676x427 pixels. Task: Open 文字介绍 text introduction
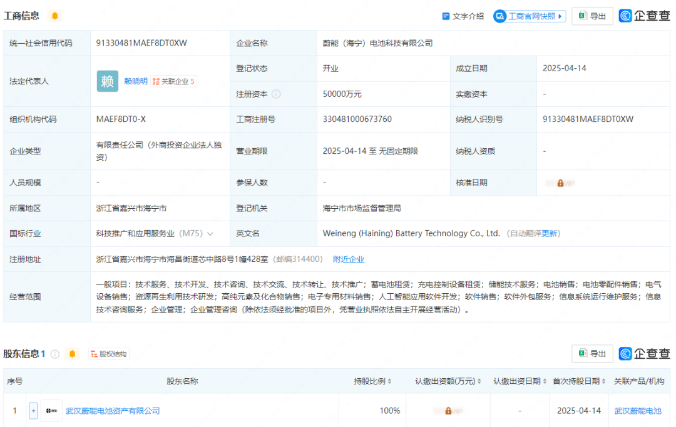tap(463, 16)
